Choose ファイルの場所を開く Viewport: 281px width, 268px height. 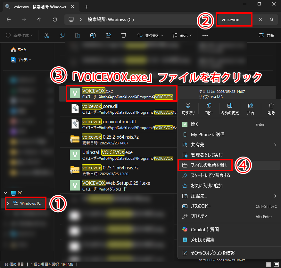tap(229, 165)
